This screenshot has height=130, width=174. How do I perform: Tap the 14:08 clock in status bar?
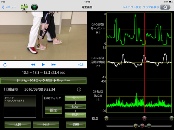87,2
